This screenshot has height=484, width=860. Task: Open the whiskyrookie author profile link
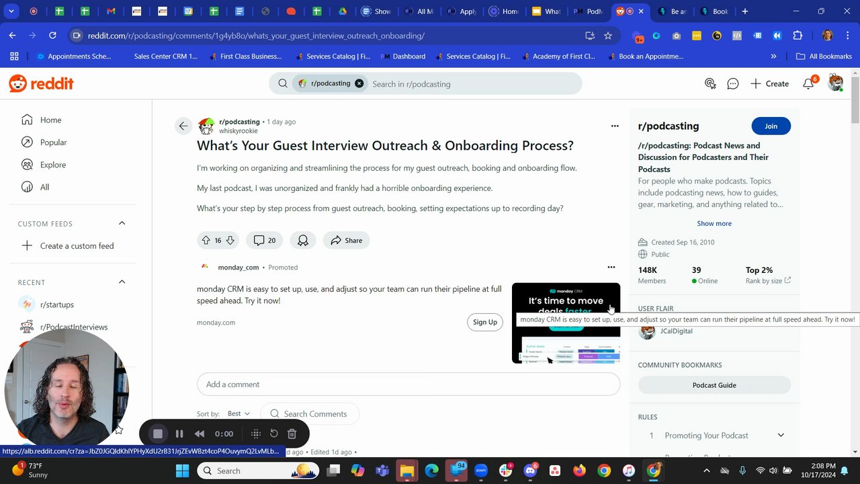point(239,131)
